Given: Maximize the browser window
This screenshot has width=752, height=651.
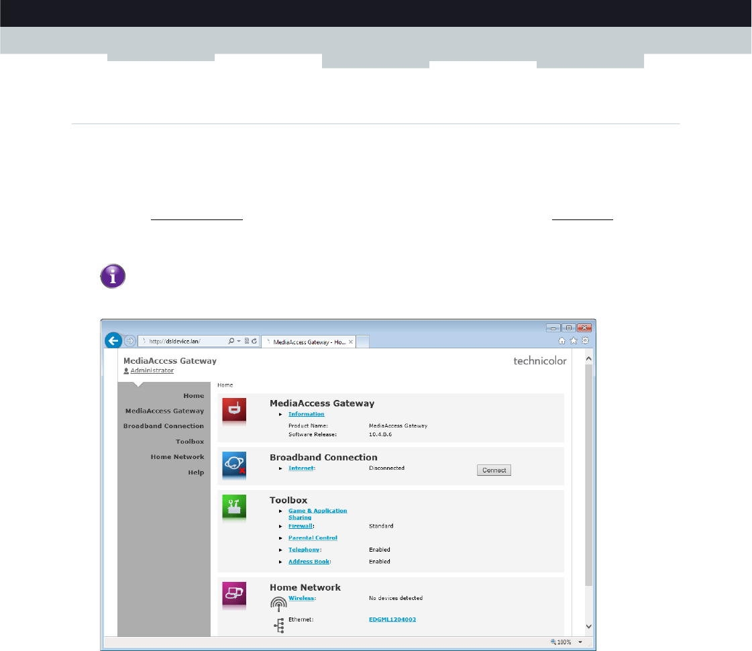Looking at the screenshot, I should (x=569, y=328).
